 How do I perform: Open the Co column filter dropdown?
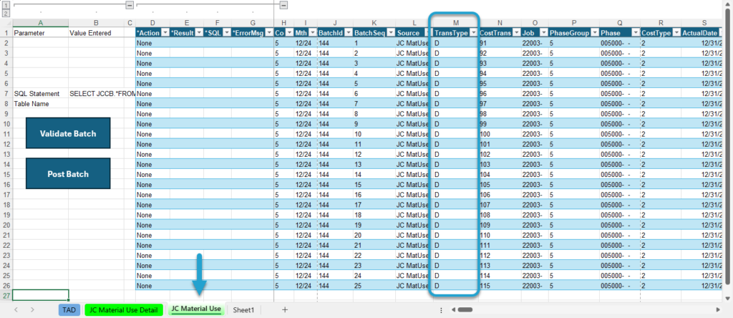(289, 33)
